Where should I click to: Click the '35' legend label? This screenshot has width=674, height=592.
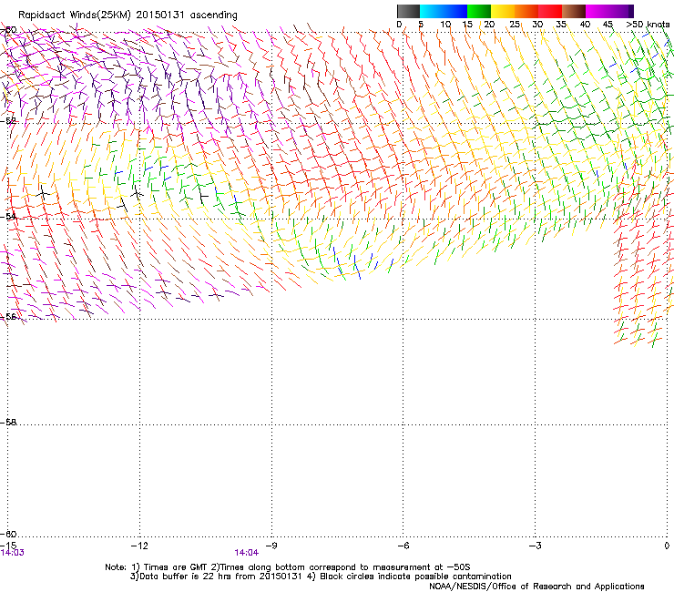click(561, 25)
